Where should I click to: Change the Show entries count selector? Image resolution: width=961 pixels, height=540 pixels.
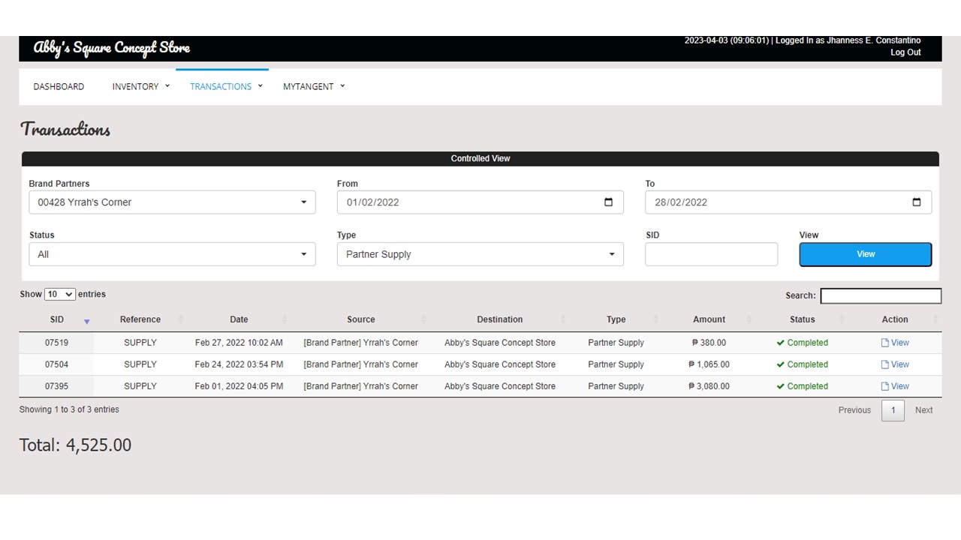[x=60, y=295]
